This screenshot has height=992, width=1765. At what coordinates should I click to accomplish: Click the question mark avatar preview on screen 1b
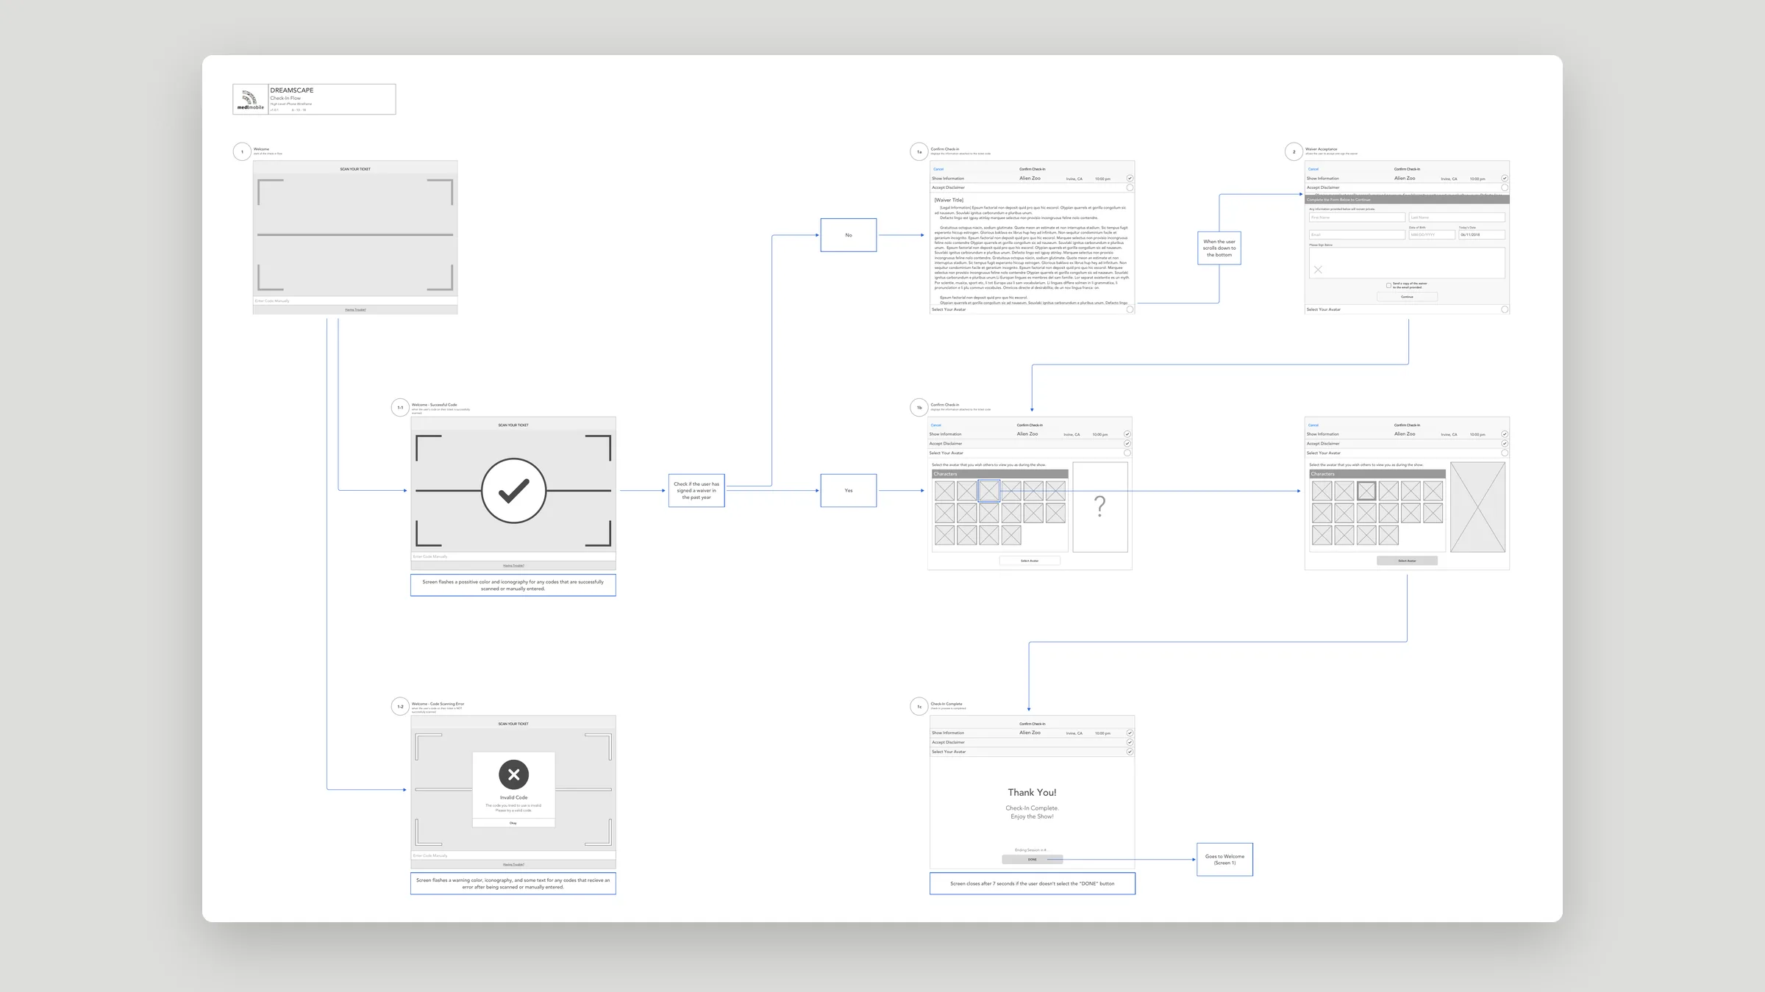[1100, 506]
